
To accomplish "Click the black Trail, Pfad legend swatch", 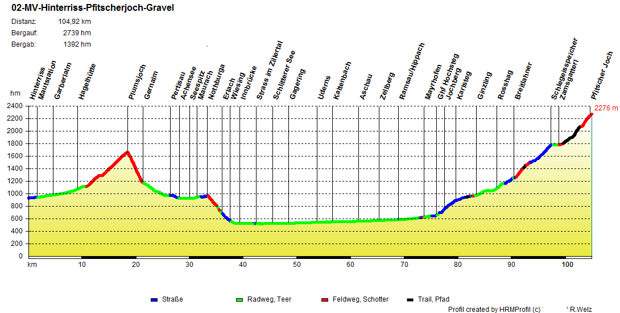I will [410, 299].
